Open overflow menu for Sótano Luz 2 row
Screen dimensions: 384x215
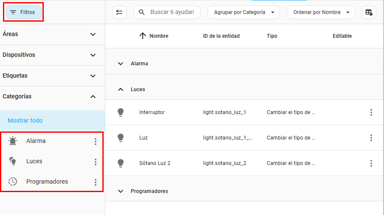[371, 163]
